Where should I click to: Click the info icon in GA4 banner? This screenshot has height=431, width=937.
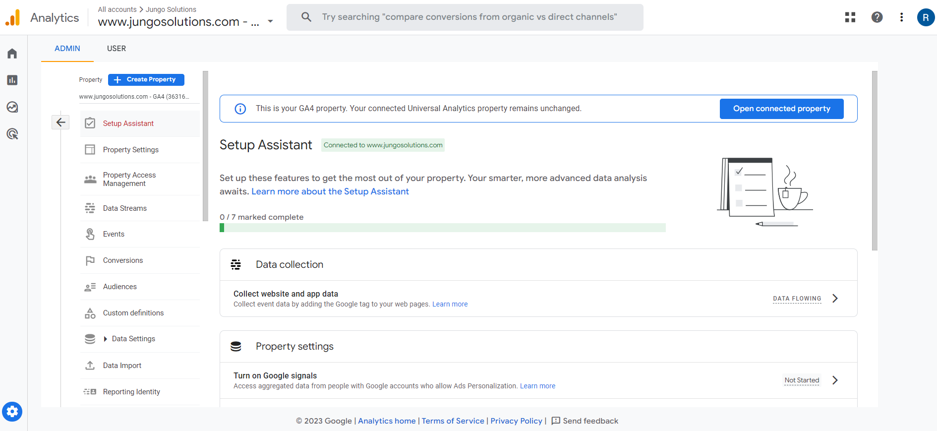[x=240, y=109]
